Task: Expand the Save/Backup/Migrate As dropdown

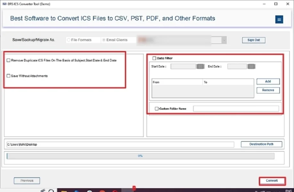Action: (x=224, y=40)
